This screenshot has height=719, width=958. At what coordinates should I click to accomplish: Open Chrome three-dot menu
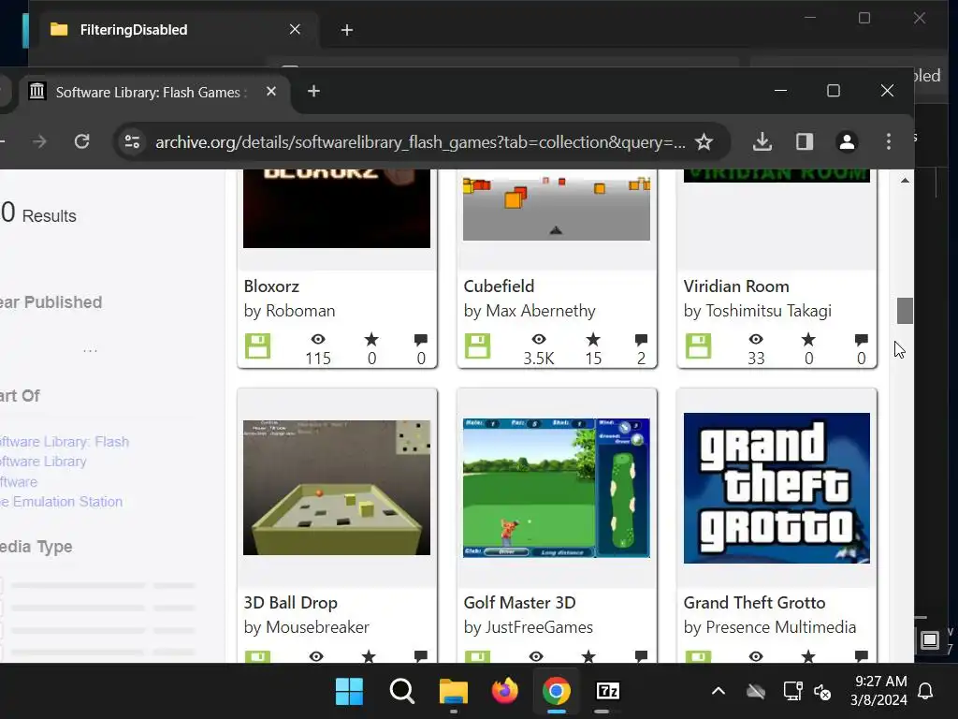[x=889, y=142]
